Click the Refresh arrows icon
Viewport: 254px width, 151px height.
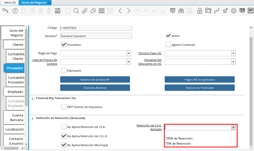pos(67,11)
